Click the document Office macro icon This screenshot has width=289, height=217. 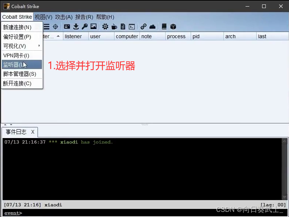(x=123, y=27)
